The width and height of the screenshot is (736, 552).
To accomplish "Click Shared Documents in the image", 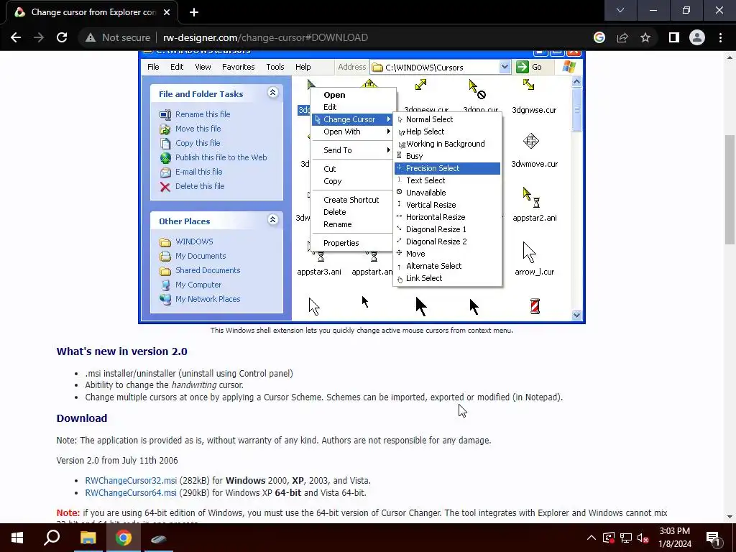I will pyautogui.click(x=208, y=270).
